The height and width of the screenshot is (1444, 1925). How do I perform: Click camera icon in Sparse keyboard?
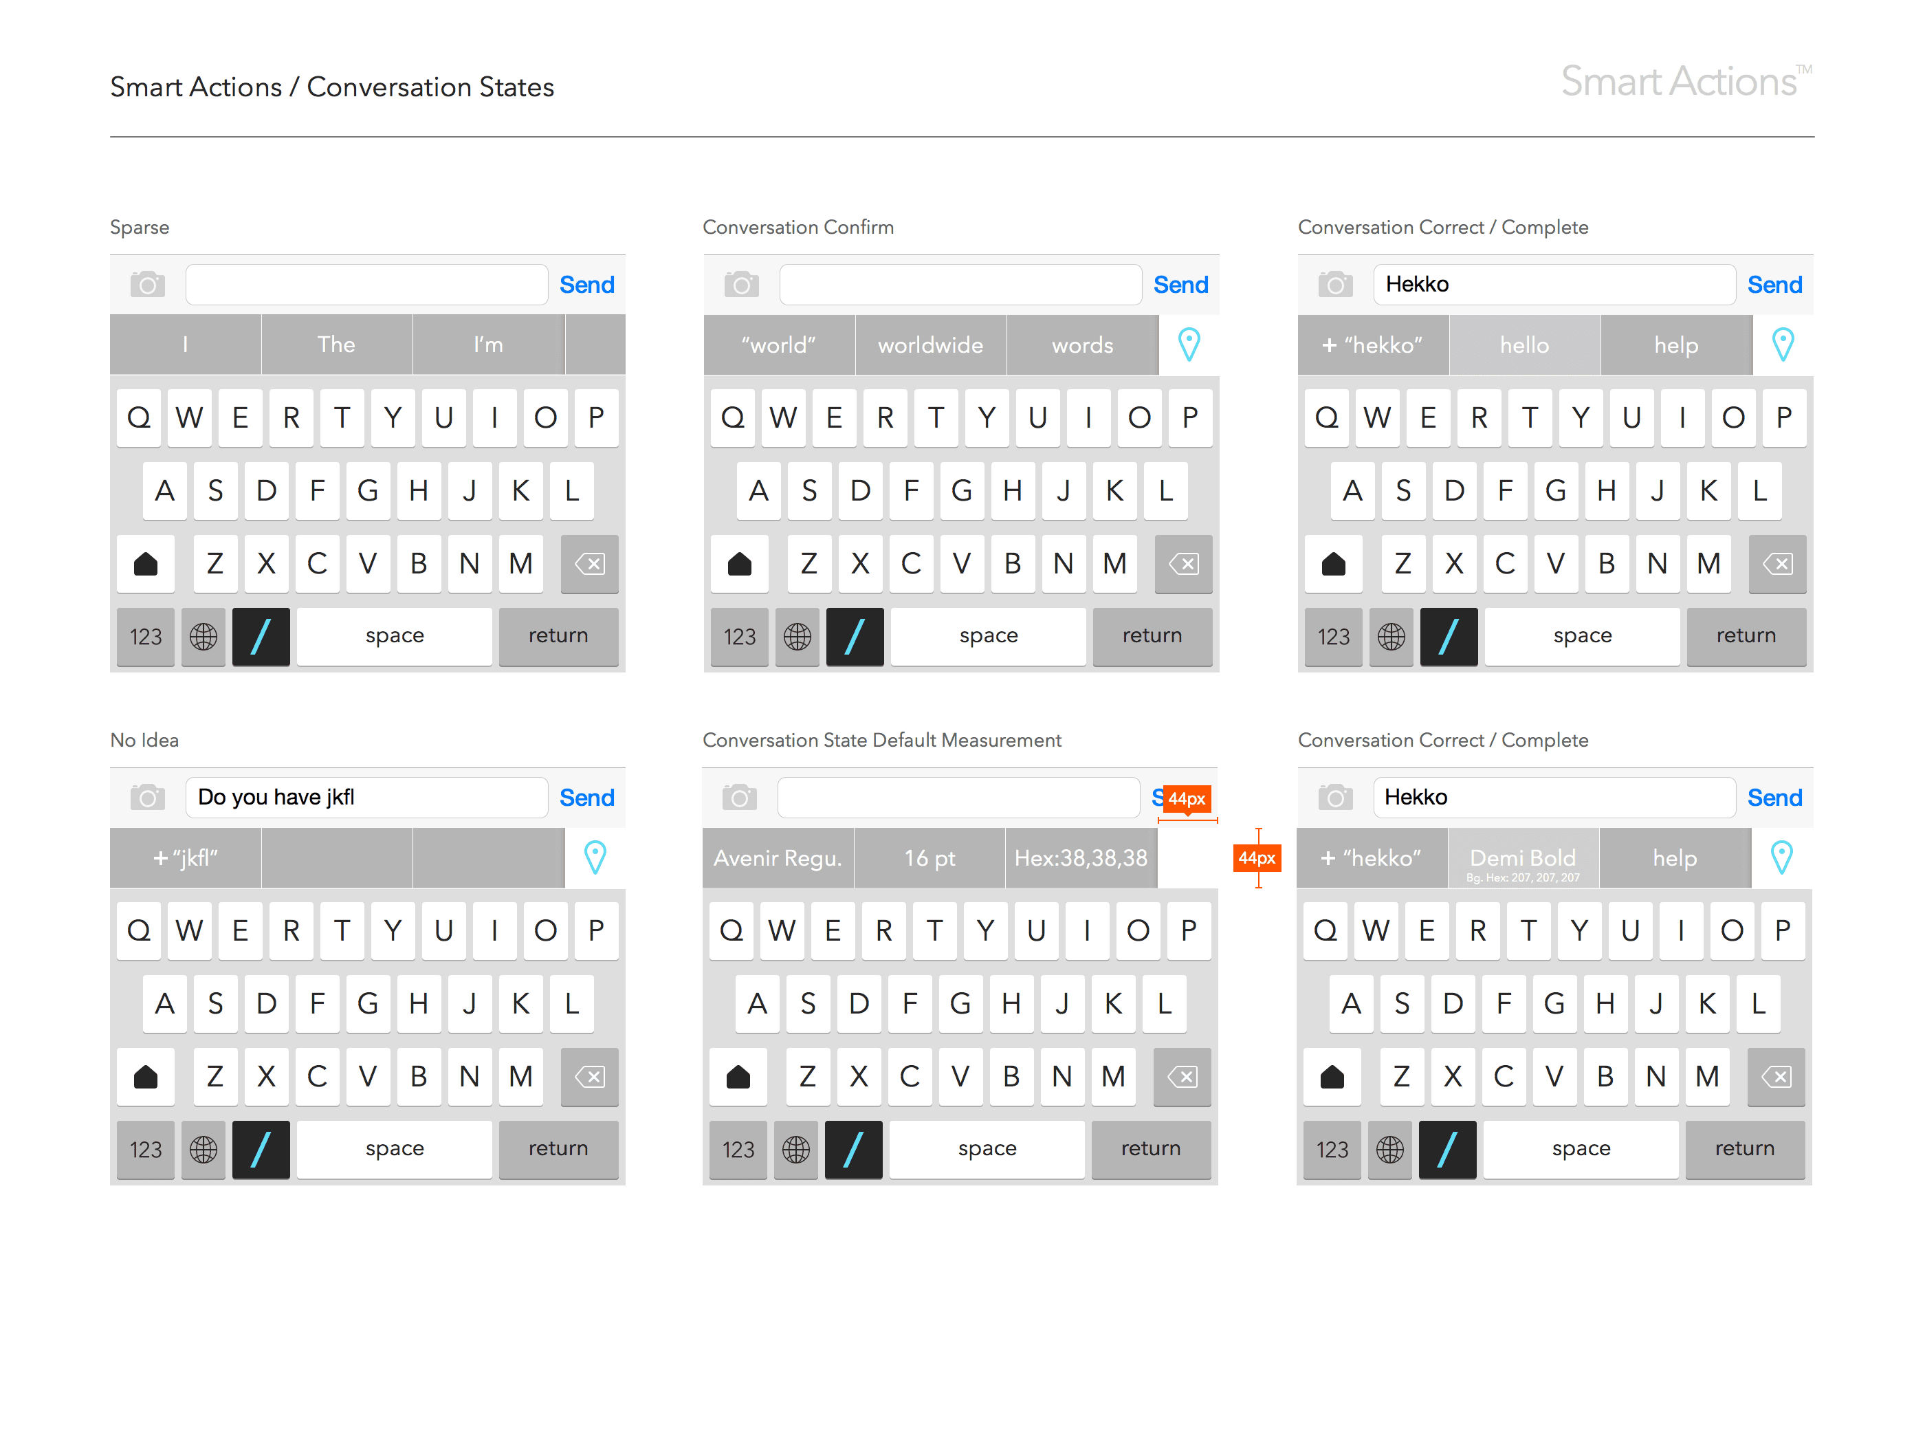[147, 285]
